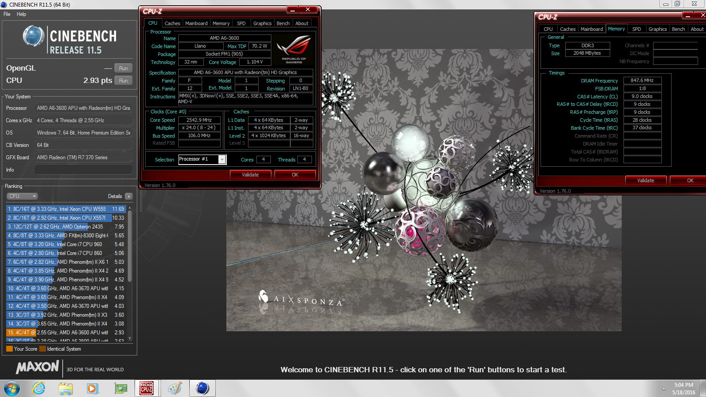706x397 pixels.
Task: Click the DRAM Frequency value
Action: [x=642, y=80]
